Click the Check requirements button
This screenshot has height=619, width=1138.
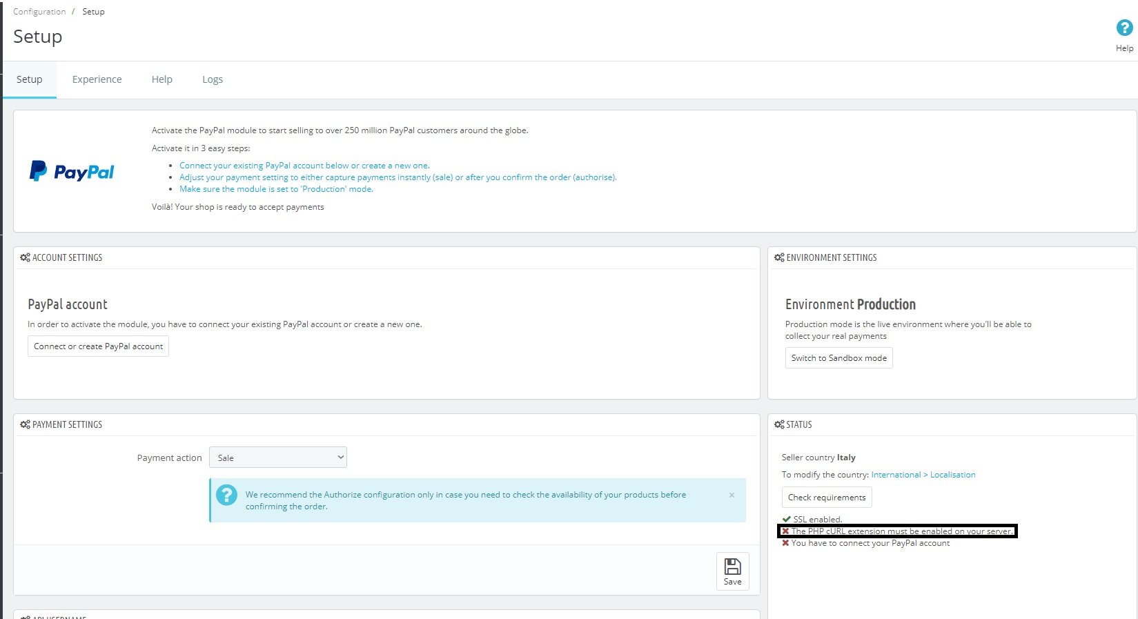pos(827,498)
